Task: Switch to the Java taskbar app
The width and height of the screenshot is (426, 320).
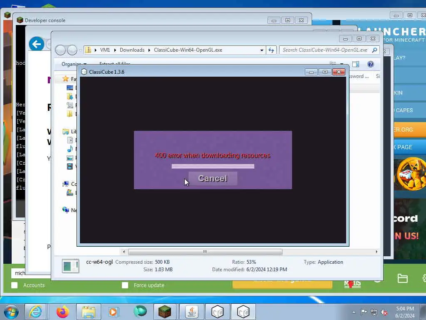Action: click(x=191, y=312)
